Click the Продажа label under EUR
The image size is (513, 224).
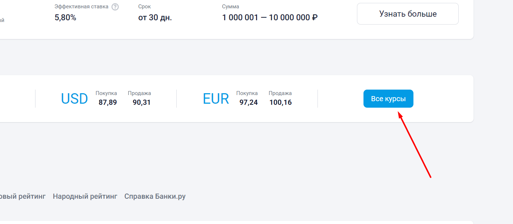click(x=280, y=93)
